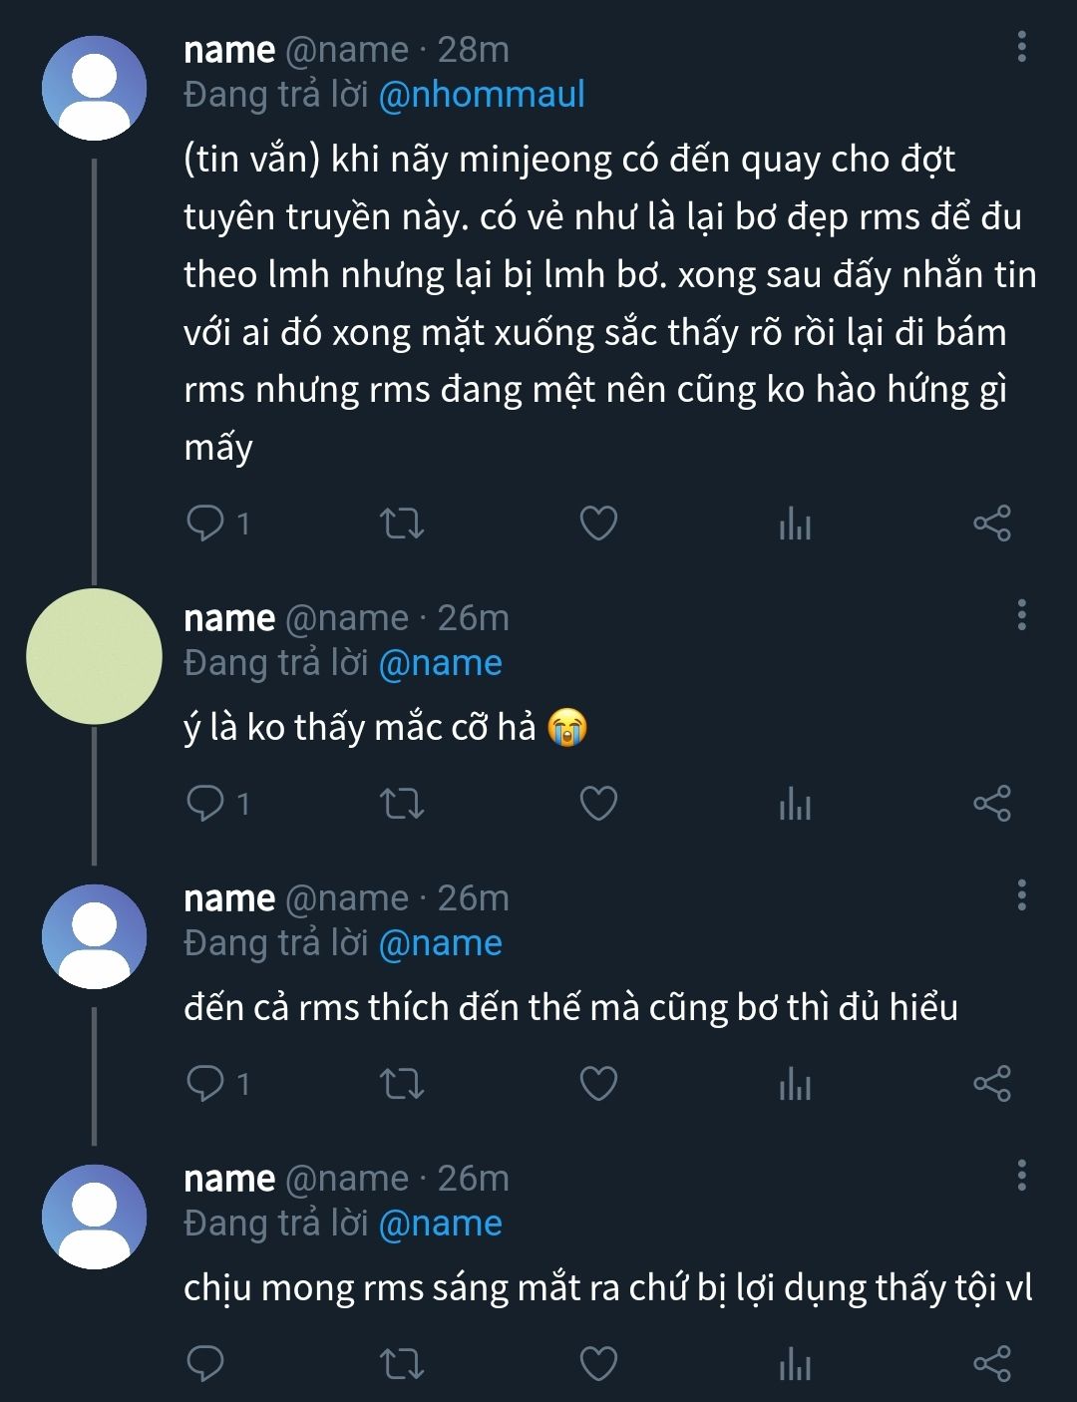
Task: Open more options menu on first tweet
Action: pyautogui.click(x=1021, y=47)
